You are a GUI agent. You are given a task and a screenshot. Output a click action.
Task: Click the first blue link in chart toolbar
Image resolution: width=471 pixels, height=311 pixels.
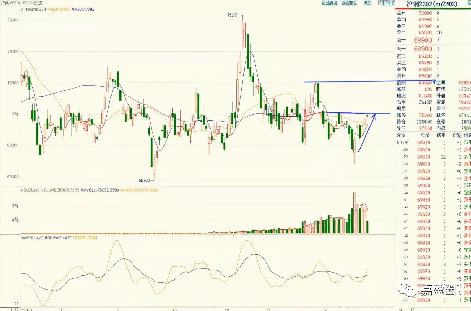(x=329, y=3)
